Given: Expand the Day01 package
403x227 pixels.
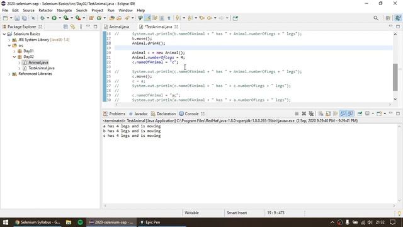Looking at the screenshot, I should pyautogui.click(x=14, y=51).
